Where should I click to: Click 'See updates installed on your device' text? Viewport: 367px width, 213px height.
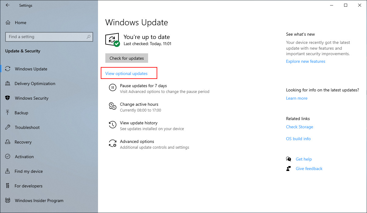pos(152,129)
